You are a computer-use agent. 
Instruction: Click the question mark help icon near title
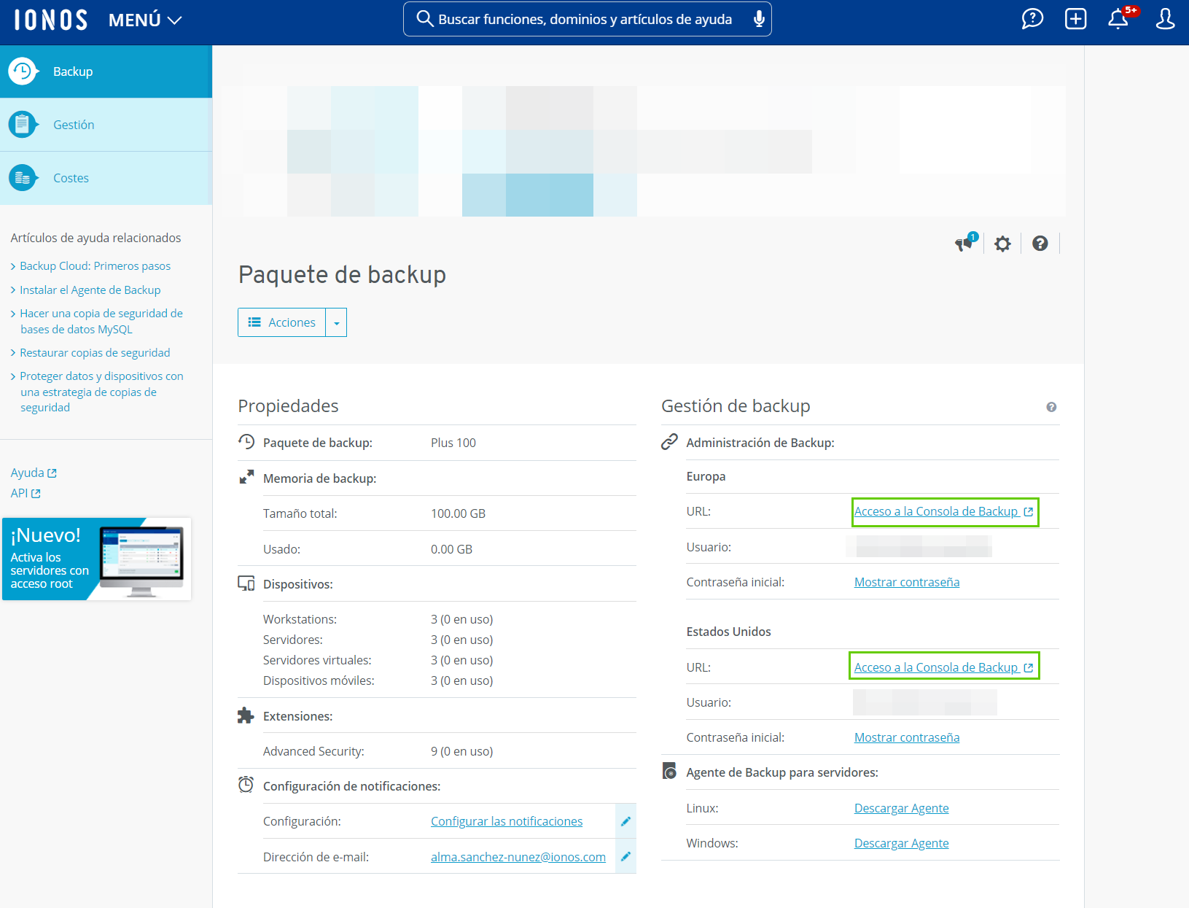(1040, 244)
